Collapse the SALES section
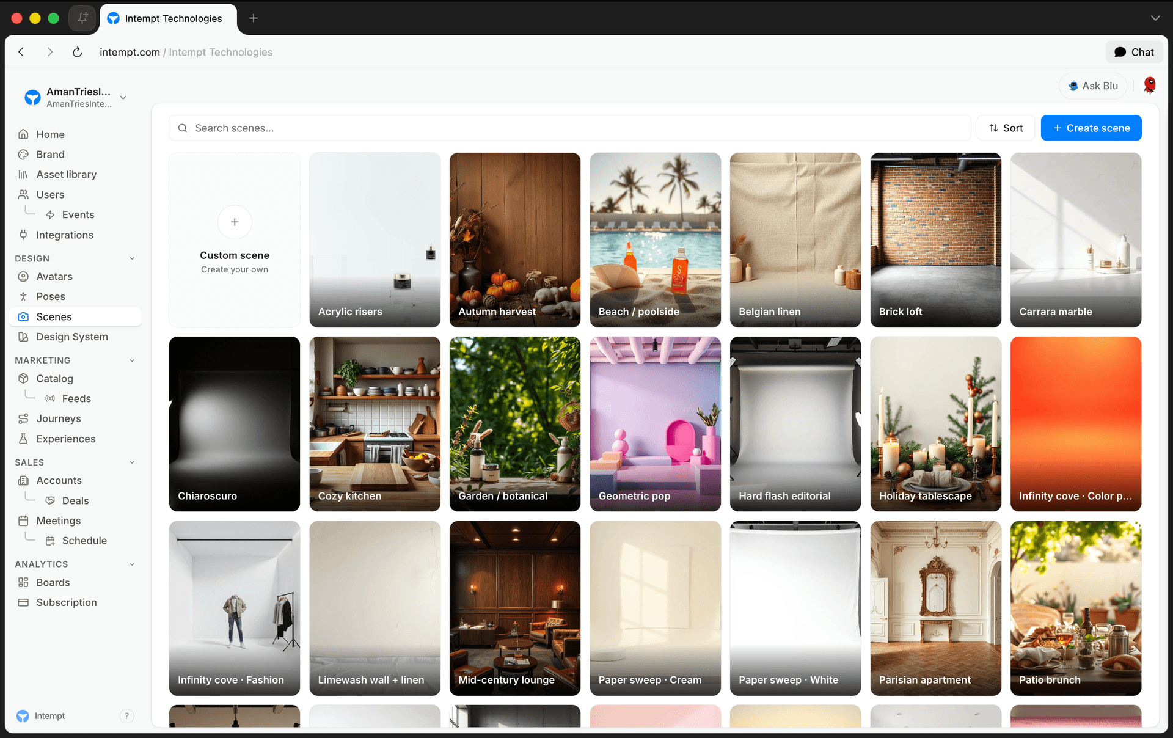The width and height of the screenshot is (1173, 738). [132, 462]
